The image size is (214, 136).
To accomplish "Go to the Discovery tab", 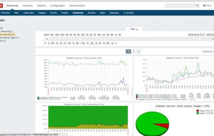I will tap(114, 13).
